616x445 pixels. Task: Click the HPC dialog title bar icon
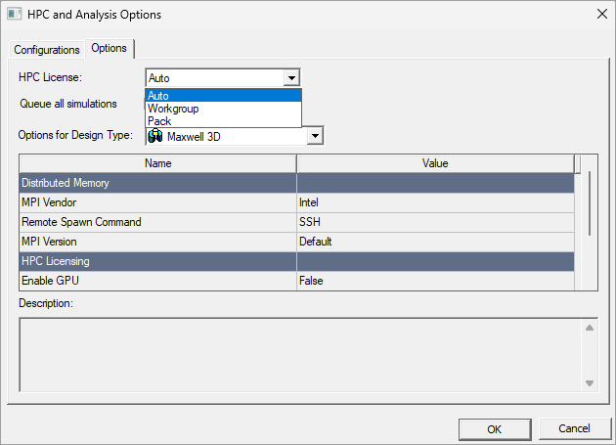click(15, 14)
